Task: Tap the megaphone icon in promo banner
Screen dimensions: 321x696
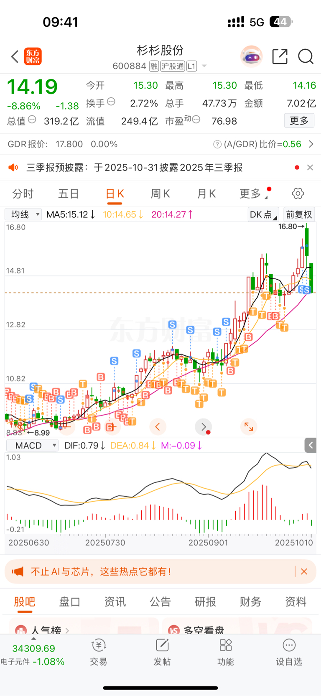Action: [x=18, y=571]
